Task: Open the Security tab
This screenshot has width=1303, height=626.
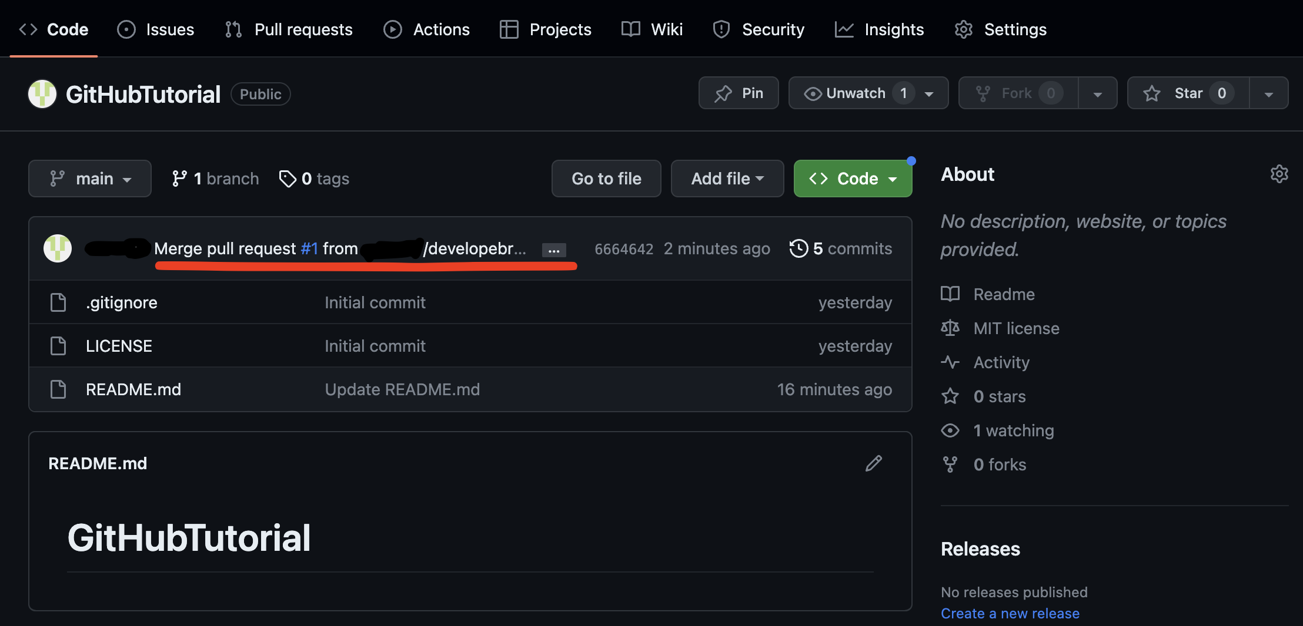Action: (758, 29)
